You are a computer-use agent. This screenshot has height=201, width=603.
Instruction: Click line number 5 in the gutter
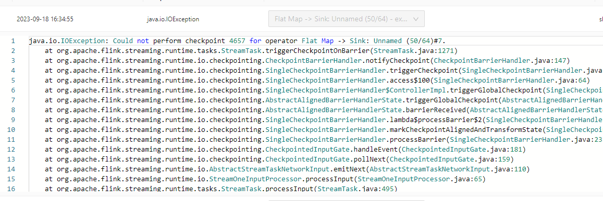pos(13,80)
